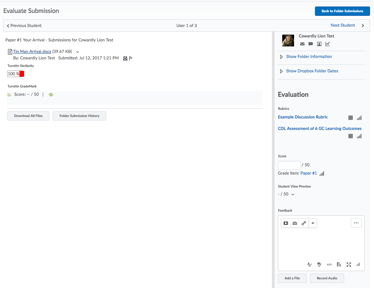
Task: Open the Example Discussion Rubric
Action: tap(303, 117)
